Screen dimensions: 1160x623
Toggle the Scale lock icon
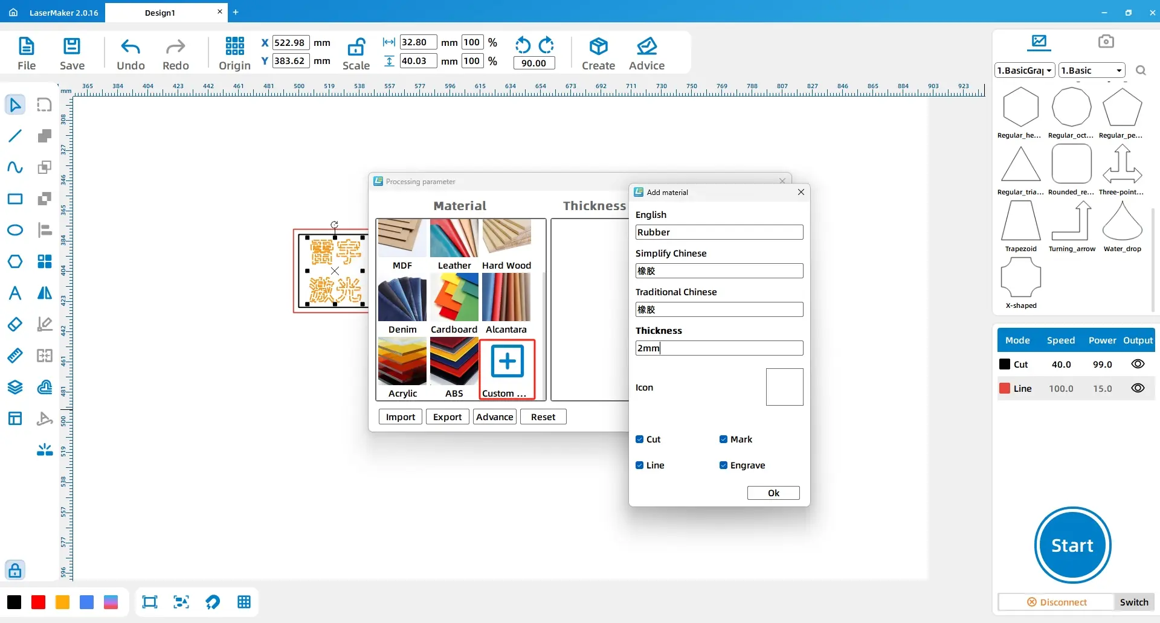point(356,46)
